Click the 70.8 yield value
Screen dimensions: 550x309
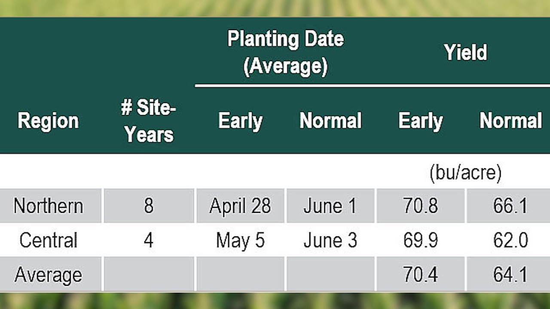tap(420, 206)
